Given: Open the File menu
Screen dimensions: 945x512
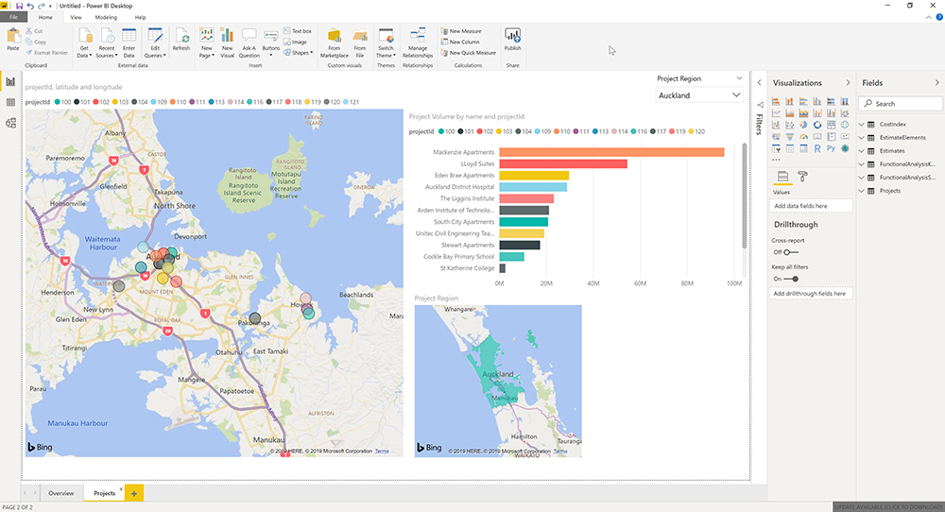Looking at the screenshot, I should tap(13, 17).
